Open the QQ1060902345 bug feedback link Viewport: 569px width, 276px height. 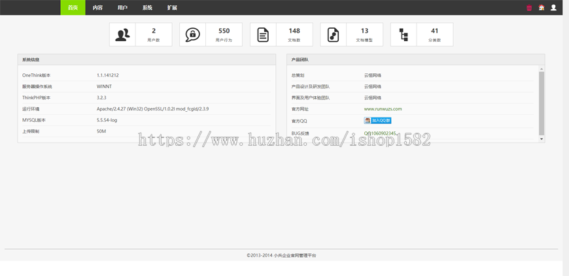(x=380, y=133)
